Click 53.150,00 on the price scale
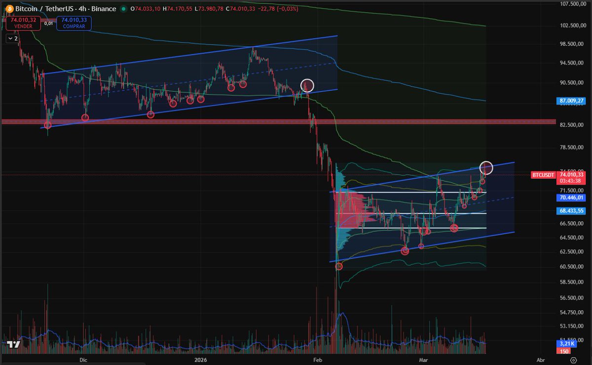The width and height of the screenshot is (592, 365). (x=573, y=326)
